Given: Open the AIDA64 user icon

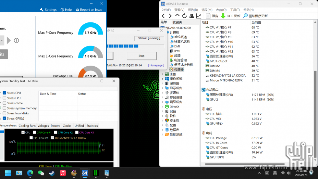Looking at the screenshot, I should click(x=191, y=16).
